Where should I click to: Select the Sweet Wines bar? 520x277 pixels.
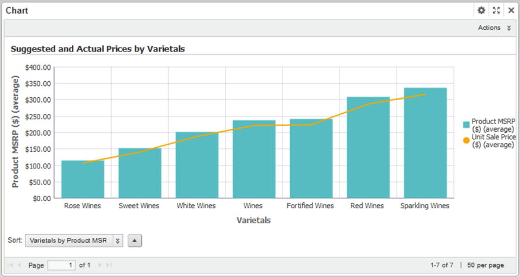[139, 173]
